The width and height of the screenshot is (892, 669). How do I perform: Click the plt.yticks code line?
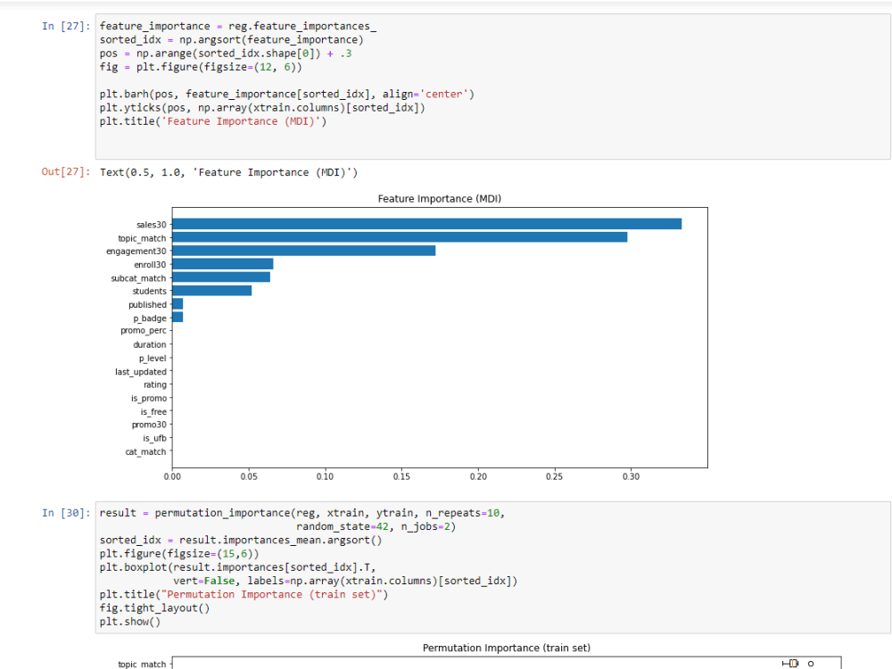tap(262, 108)
